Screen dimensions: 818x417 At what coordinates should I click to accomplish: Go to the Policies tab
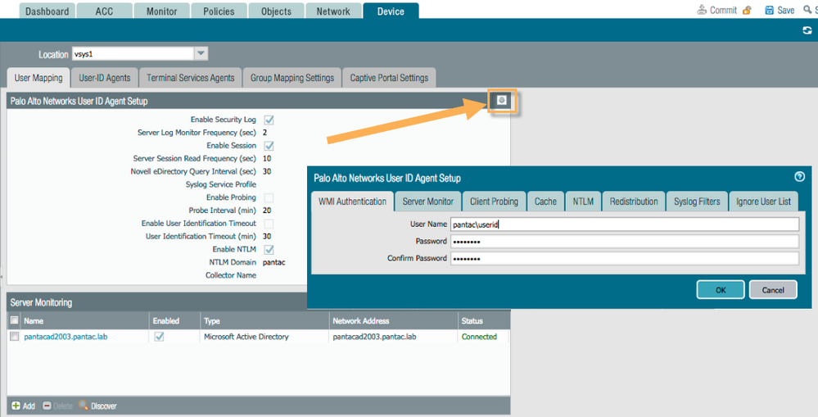tap(219, 11)
